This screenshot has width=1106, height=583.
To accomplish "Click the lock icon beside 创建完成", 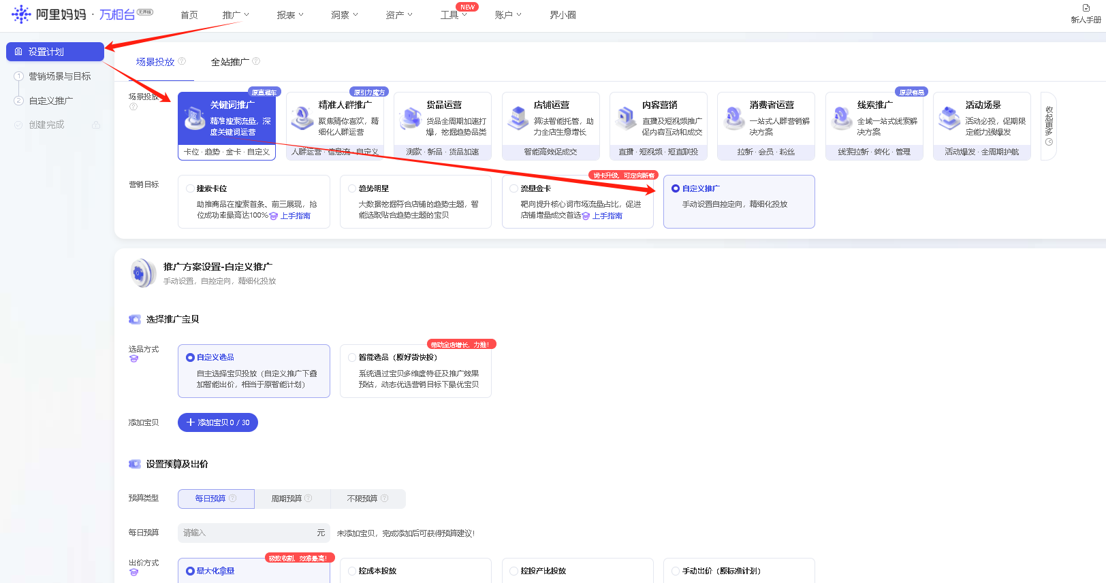I will (96, 124).
